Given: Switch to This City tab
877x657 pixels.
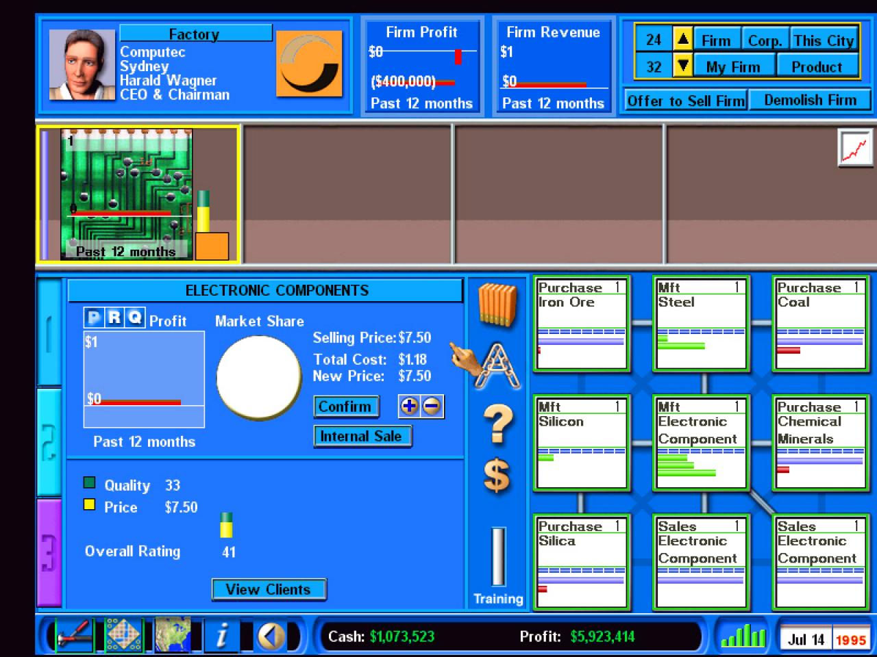Looking at the screenshot, I should tap(824, 40).
